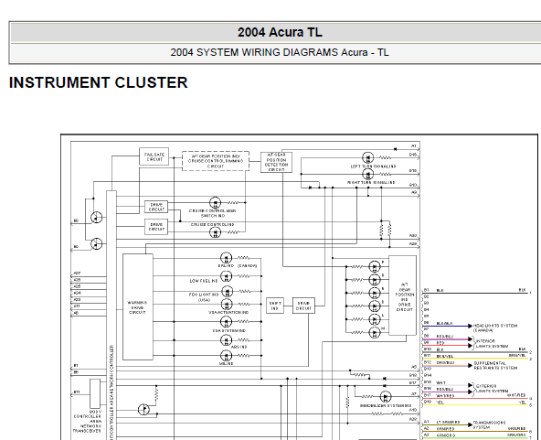The height and width of the screenshot is (440, 541).
Task: Click the Shift Ind box
Action: pos(275,306)
